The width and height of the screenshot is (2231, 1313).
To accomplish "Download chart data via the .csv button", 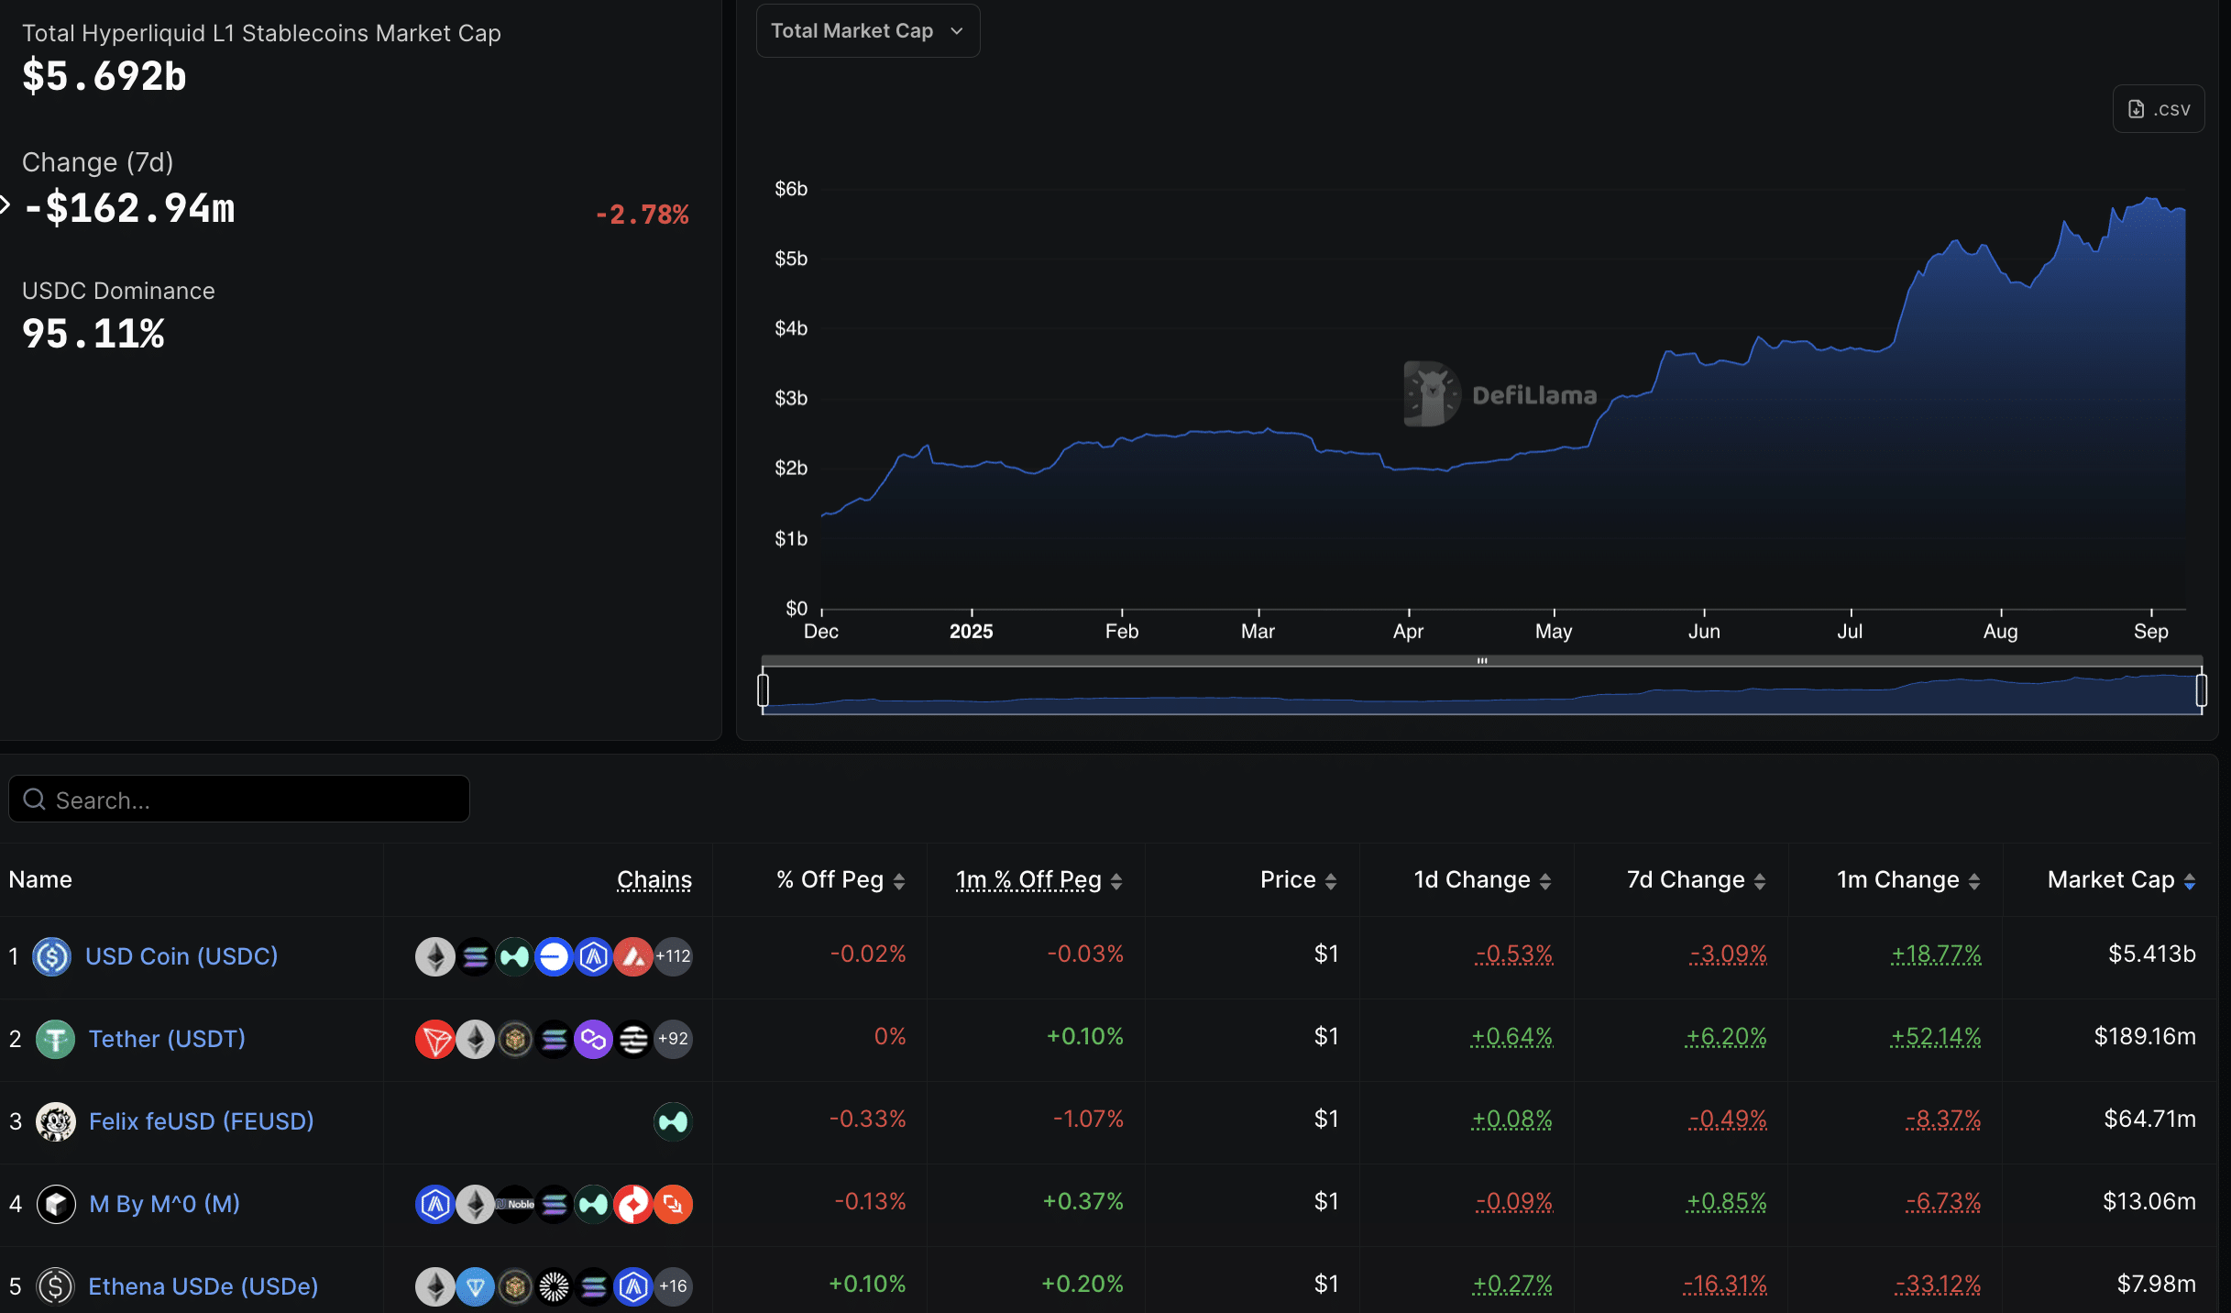I will [2158, 108].
